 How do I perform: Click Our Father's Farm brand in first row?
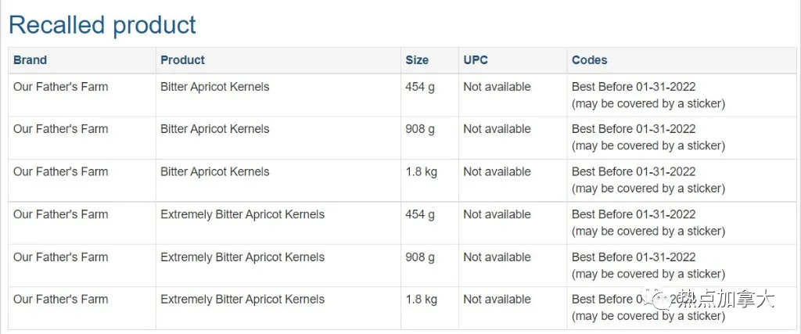point(61,87)
